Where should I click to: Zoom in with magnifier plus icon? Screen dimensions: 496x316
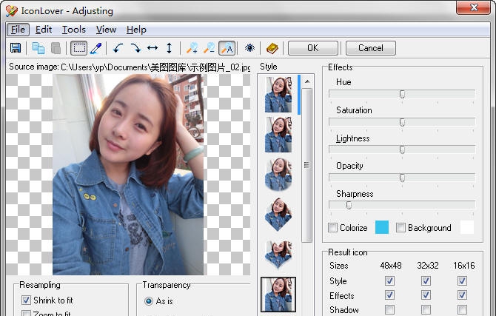coord(192,48)
